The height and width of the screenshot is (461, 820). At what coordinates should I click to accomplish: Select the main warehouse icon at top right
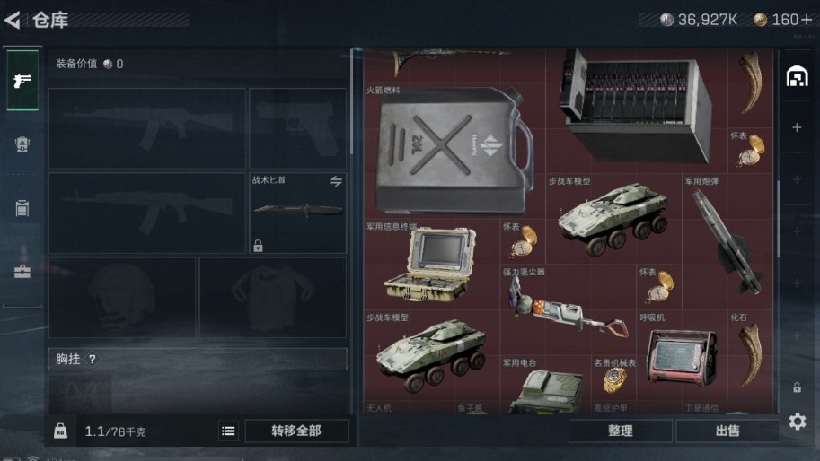click(x=797, y=77)
